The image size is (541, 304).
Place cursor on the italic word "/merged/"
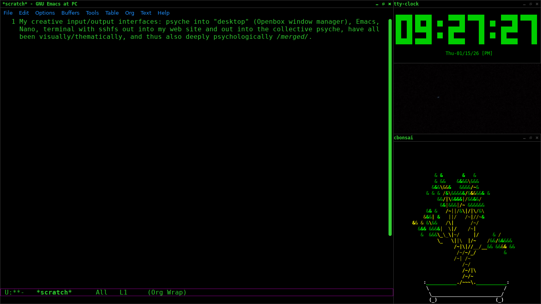pyautogui.click(x=293, y=37)
